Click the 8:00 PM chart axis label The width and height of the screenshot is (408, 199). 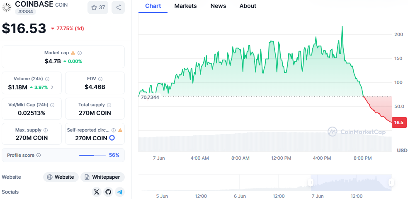[x=363, y=158]
